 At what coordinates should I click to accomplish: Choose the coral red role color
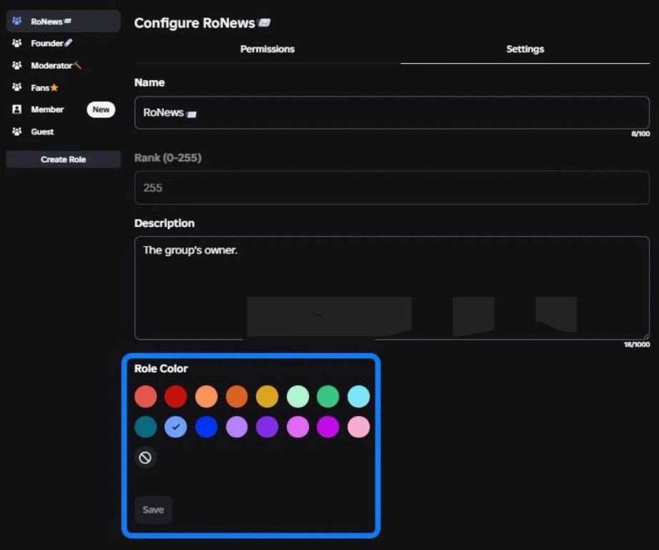point(145,397)
